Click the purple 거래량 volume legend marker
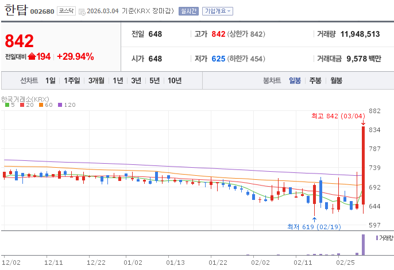This screenshot has height=270, width=394. 377,238
